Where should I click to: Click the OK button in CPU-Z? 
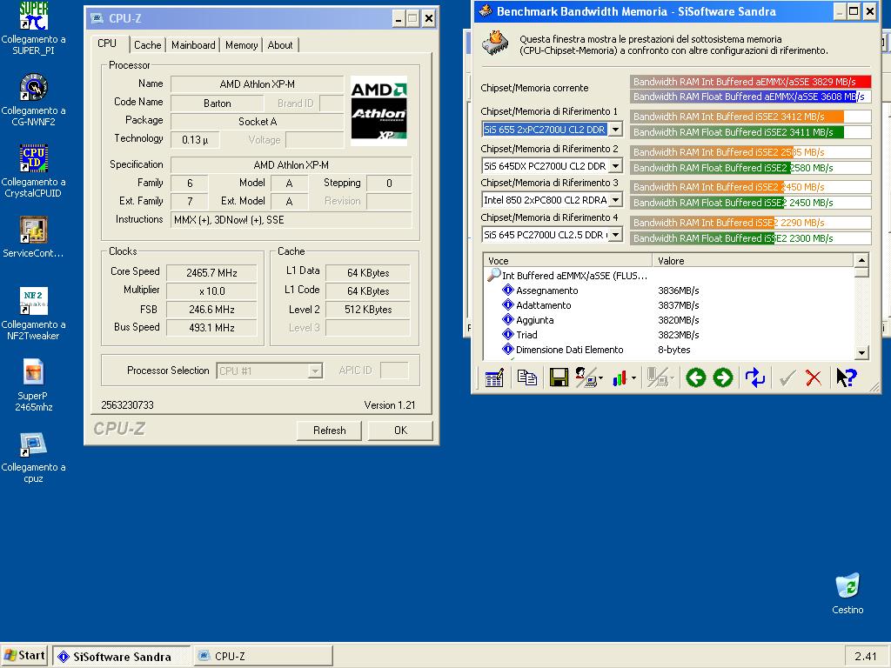click(x=400, y=431)
